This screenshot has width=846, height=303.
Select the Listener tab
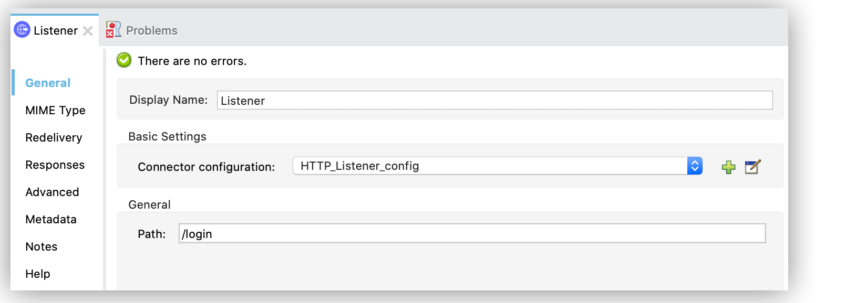pyautogui.click(x=55, y=30)
